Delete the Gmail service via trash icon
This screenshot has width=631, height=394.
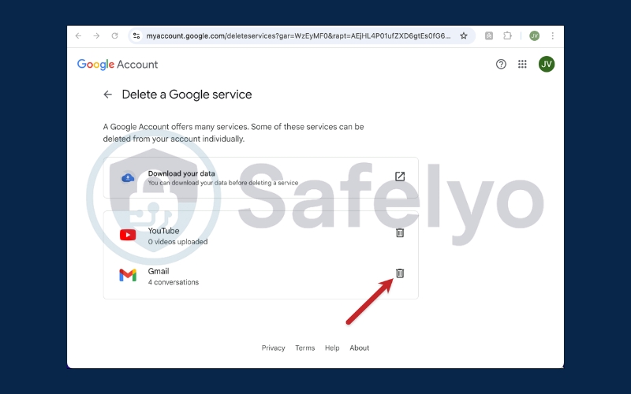[x=400, y=273]
